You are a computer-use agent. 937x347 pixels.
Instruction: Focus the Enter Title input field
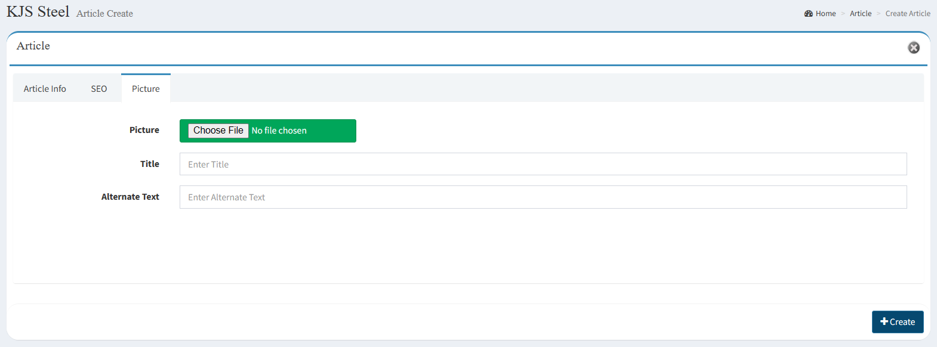pyautogui.click(x=543, y=164)
